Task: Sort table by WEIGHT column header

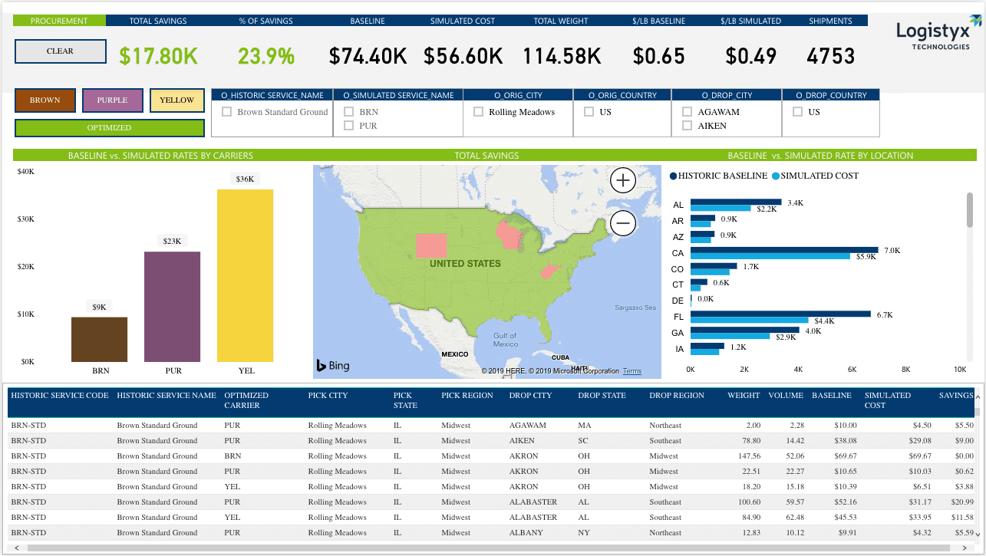Action: click(744, 396)
